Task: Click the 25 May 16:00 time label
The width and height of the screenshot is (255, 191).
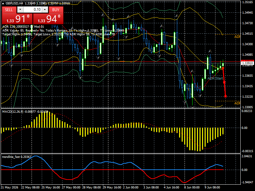Action: [51, 187]
